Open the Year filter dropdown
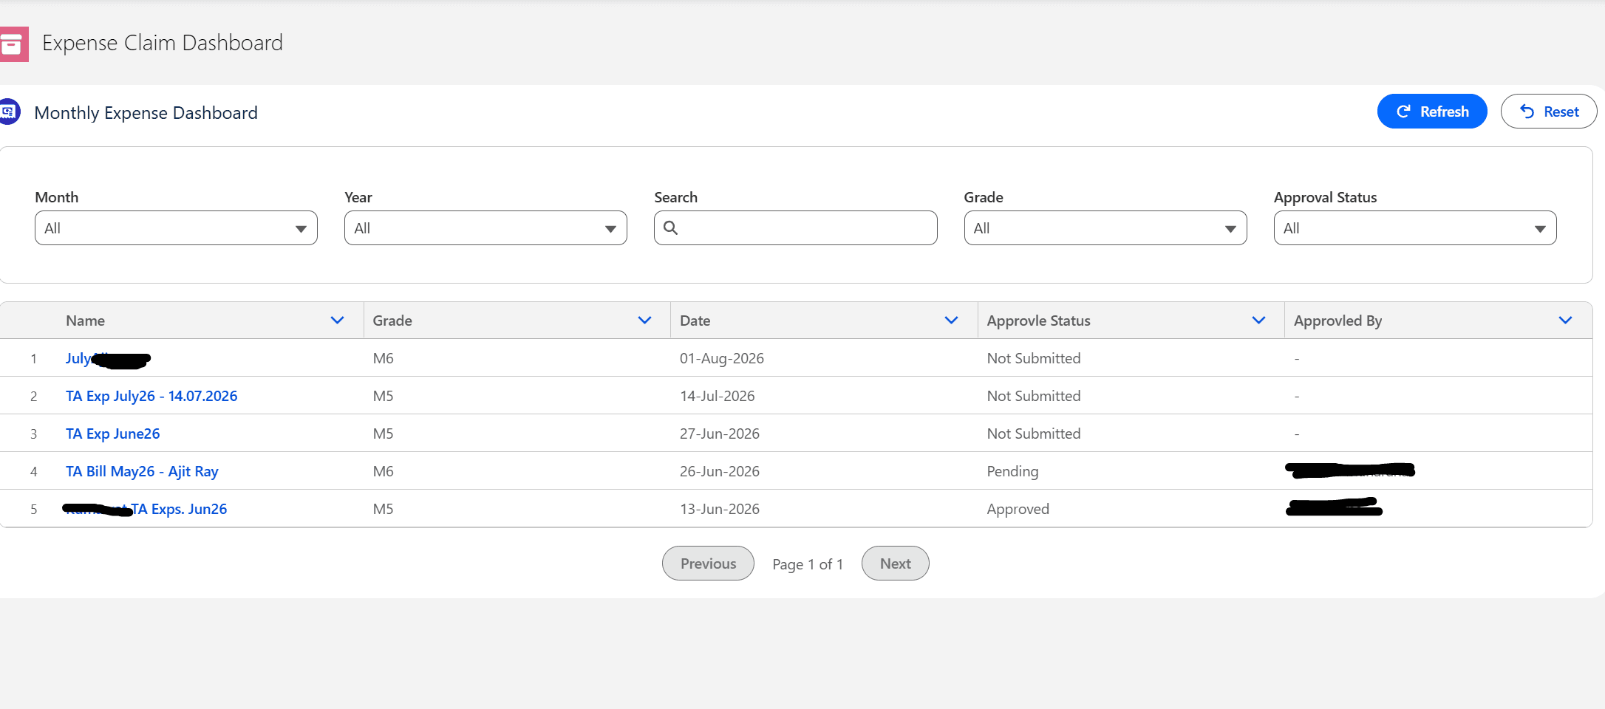The image size is (1605, 709). 485,228
